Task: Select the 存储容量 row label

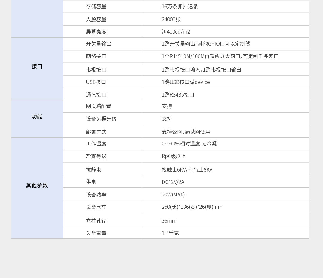Action: pyautogui.click(x=96, y=7)
